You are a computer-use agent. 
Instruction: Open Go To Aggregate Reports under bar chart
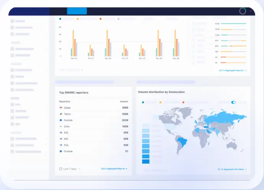point(232,70)
